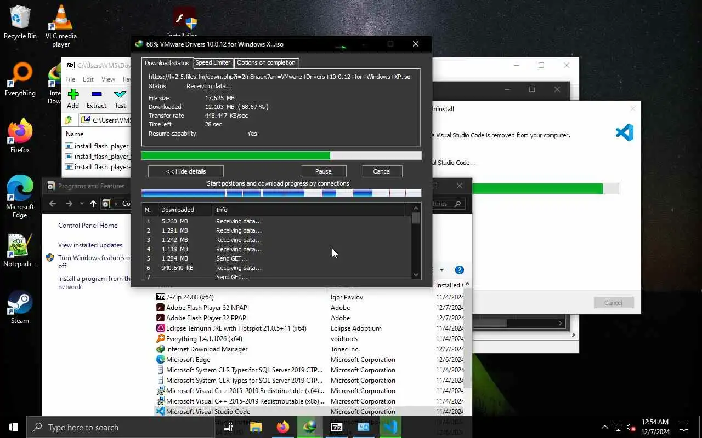702x438 pixels.
Task: Open Task View on the taskbar
Action: click(228, 427)
